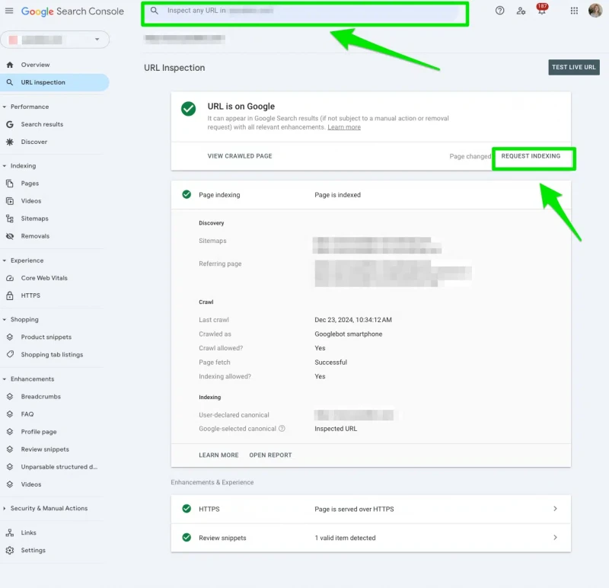The height and width of the screenshot is (588, 609).
Task: Click REQUEST INDEXING
Action: click(531, 156)
